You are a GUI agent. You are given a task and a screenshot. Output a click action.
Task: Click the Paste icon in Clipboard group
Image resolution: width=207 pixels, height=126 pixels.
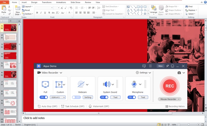pos(4,8)
